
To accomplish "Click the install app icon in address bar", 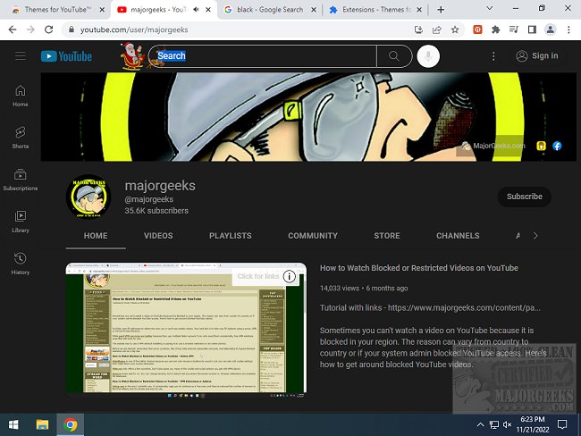I will pos(418,29).
